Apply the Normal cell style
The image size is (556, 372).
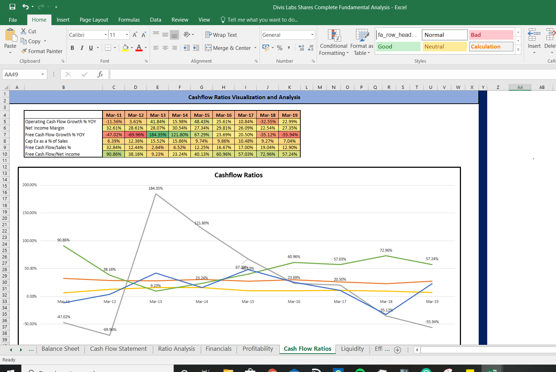pos(445,35)
